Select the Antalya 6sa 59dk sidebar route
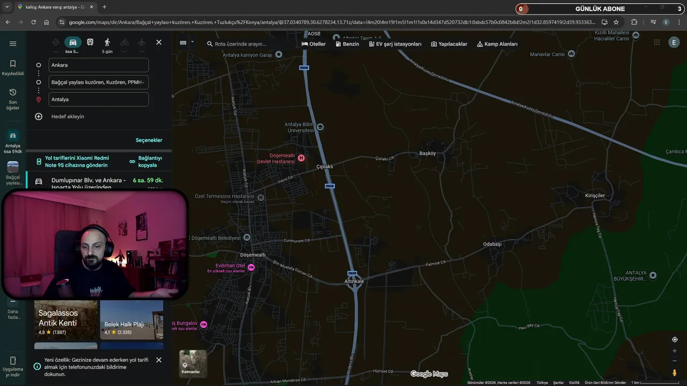Viewport: 687px width, 386px height. click(x=13, y=142)
